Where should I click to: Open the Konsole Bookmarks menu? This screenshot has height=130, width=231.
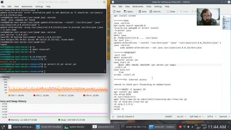(27, 6)
